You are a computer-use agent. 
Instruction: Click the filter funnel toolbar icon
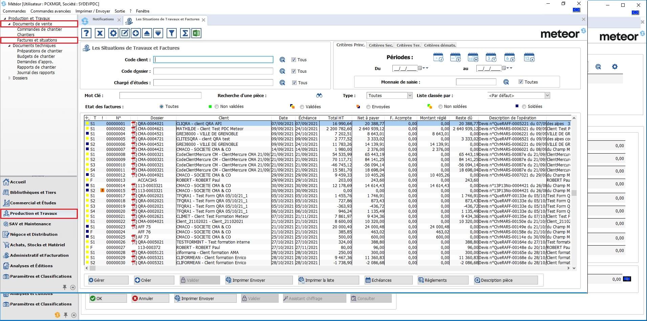(172, 33)
